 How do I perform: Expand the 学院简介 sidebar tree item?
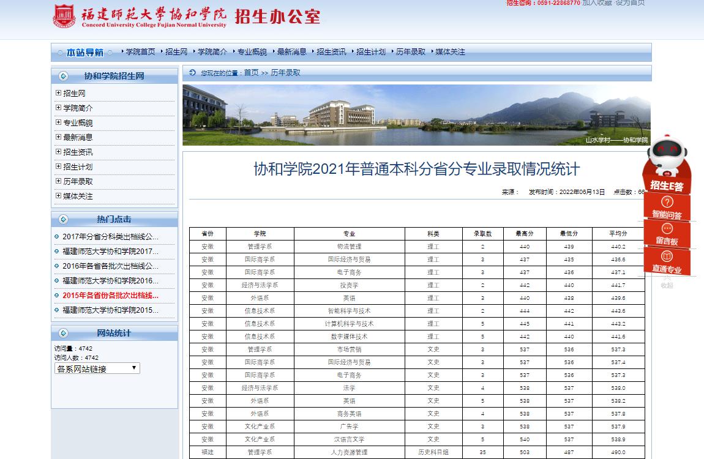(58, 108)
